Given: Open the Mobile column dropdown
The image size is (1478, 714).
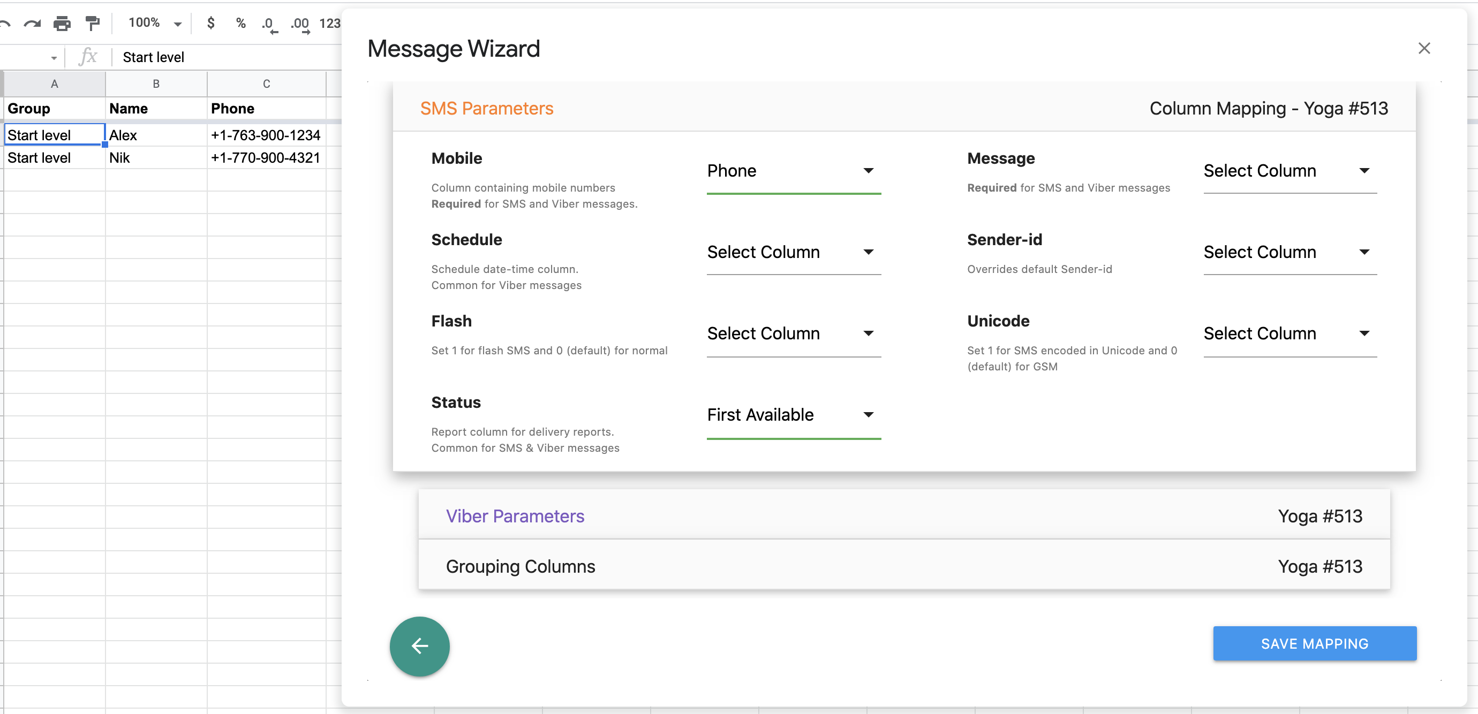Looking at the screenshot, I should tap(793, 171).
